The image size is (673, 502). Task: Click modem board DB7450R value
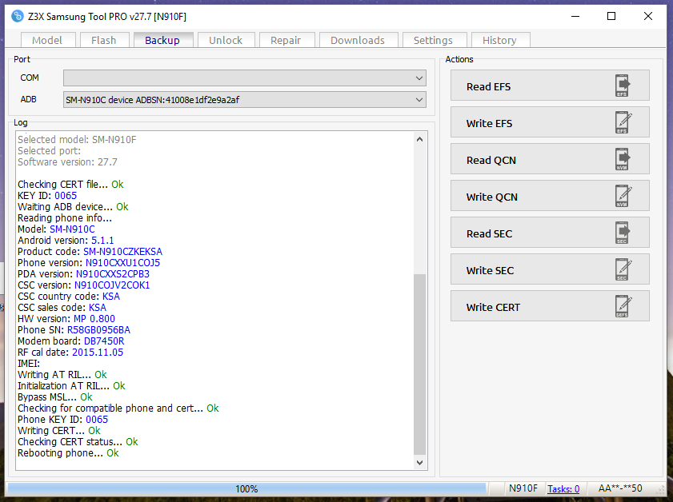coord(104,341)
